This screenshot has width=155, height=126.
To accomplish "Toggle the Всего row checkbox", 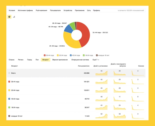I will (x=9, y=73).
